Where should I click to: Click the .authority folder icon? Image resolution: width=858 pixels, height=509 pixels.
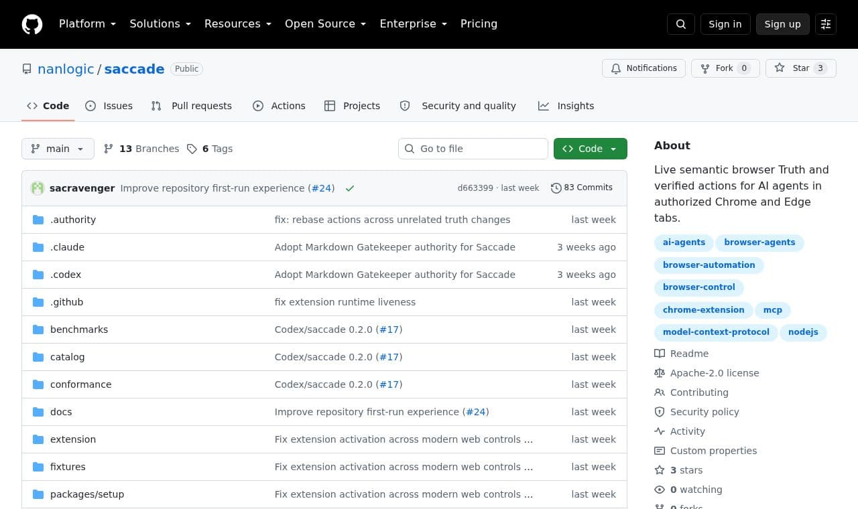coord(38,220)
